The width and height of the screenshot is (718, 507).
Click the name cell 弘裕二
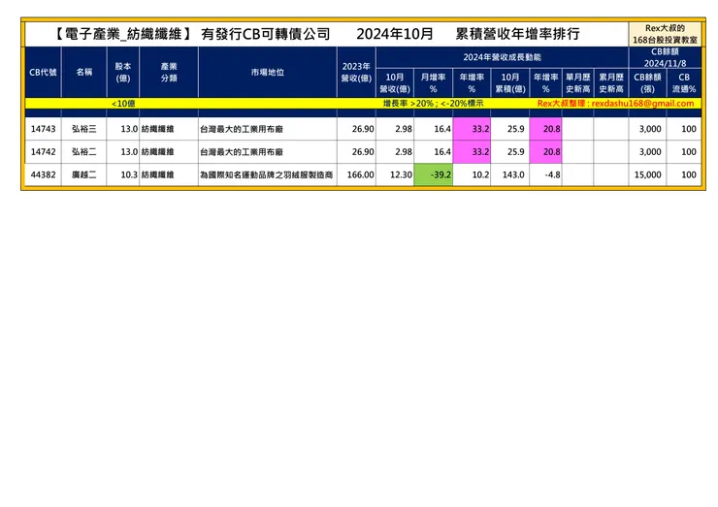tap(83, 152)
